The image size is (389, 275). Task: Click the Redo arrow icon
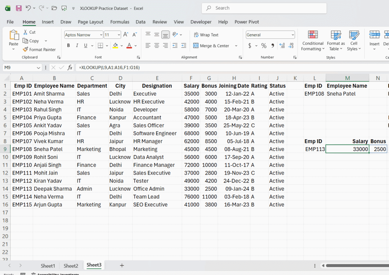pyautogui.click(x=41, y=8)
